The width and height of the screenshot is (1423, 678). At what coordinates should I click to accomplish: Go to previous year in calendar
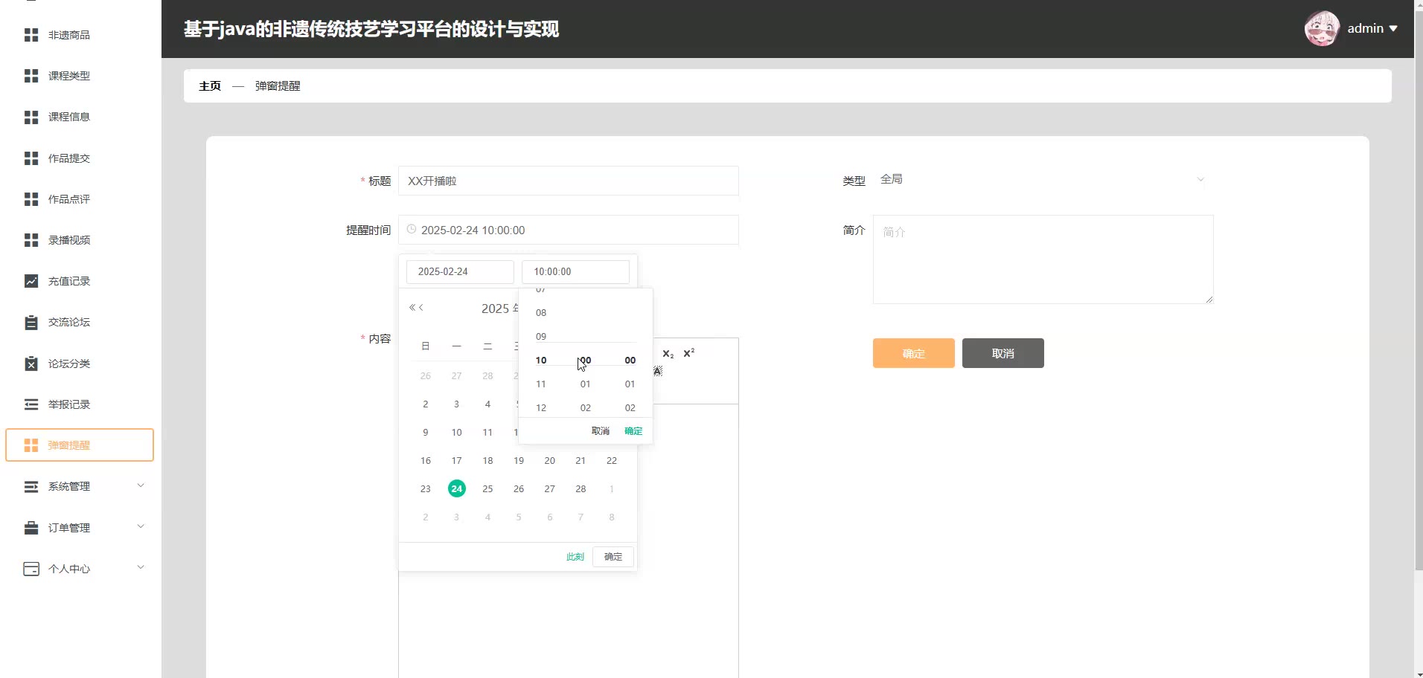(412, 308)
